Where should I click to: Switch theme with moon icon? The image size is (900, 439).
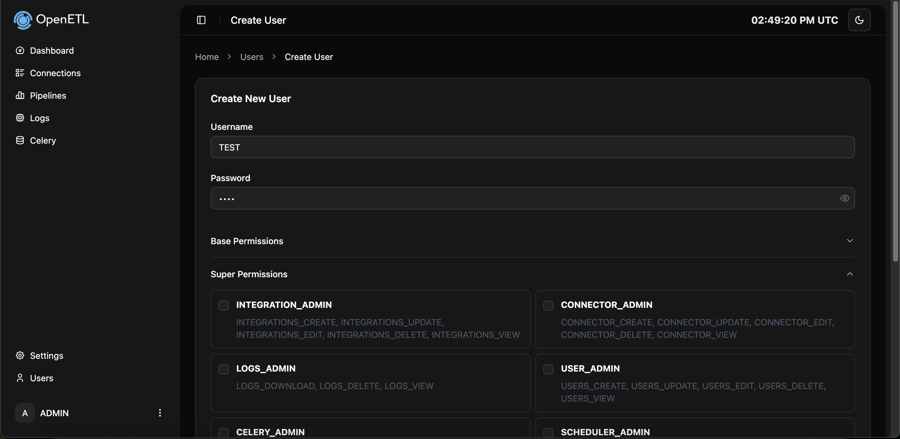click(x=859, y=20)
